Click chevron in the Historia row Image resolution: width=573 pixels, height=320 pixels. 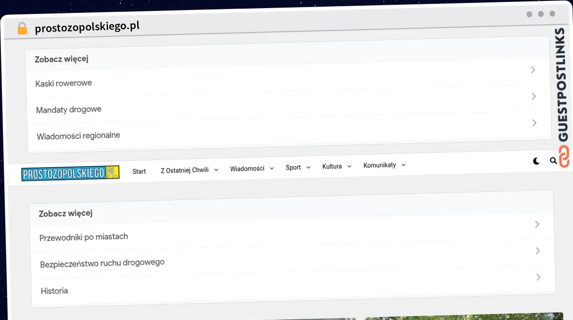(539, 277)
